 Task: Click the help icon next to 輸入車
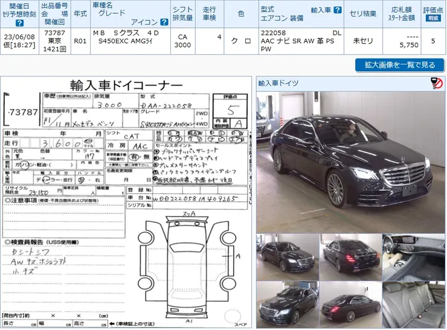pyautogui.click(x=338, y=10)
